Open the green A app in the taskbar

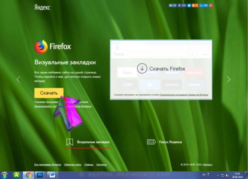17,175
